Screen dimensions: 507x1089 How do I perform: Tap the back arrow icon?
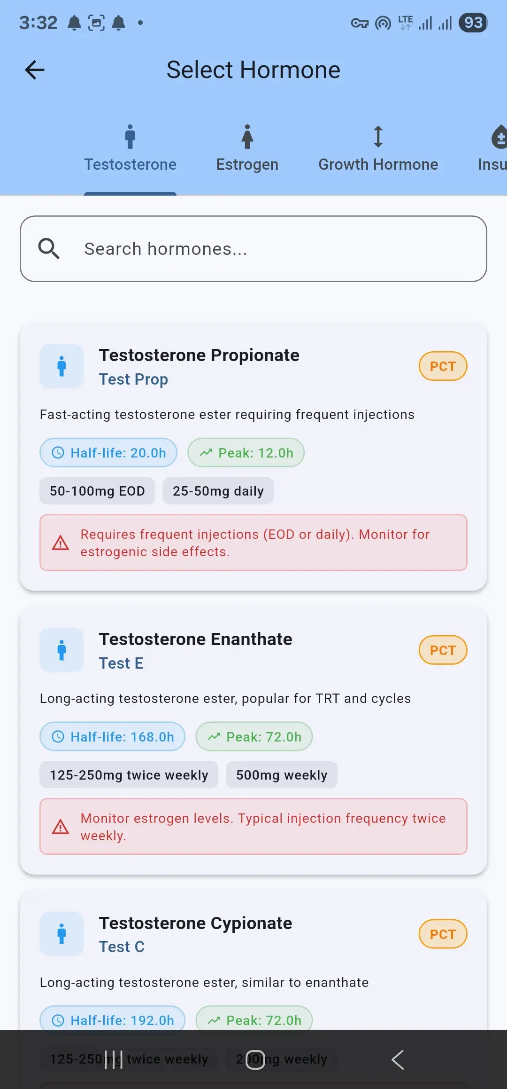pos(34,70)
